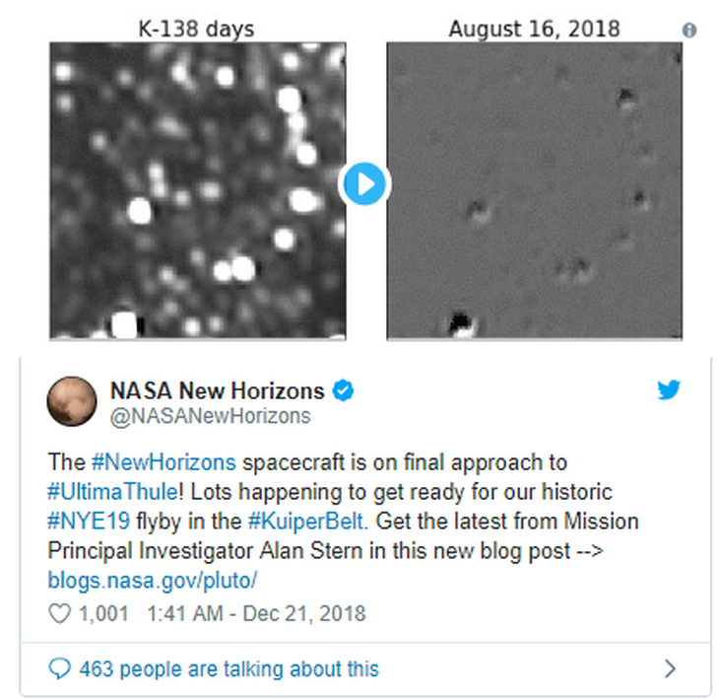Open the #NewHorizons hashtag
Image resolution: width=719 pixels, height=699 pixels.
pyautogui.click(x=163, y=462)
